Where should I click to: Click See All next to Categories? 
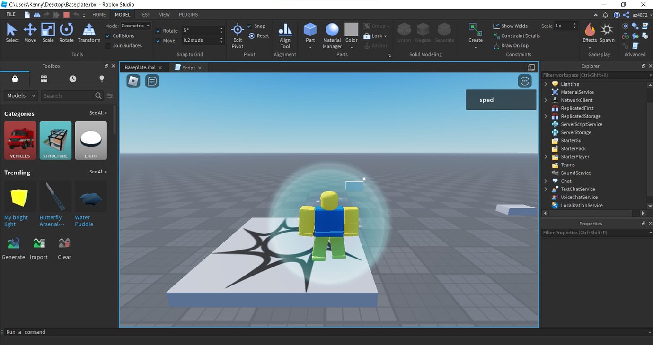(98, 113)
